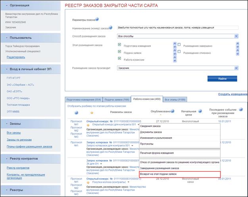
Task: Collapse Вход в личный кабинет ЭП section
Action: (x=31, y=69)
